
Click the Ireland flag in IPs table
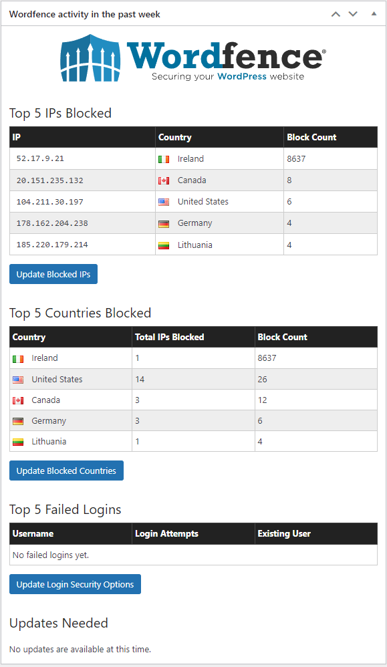point(164,159)
